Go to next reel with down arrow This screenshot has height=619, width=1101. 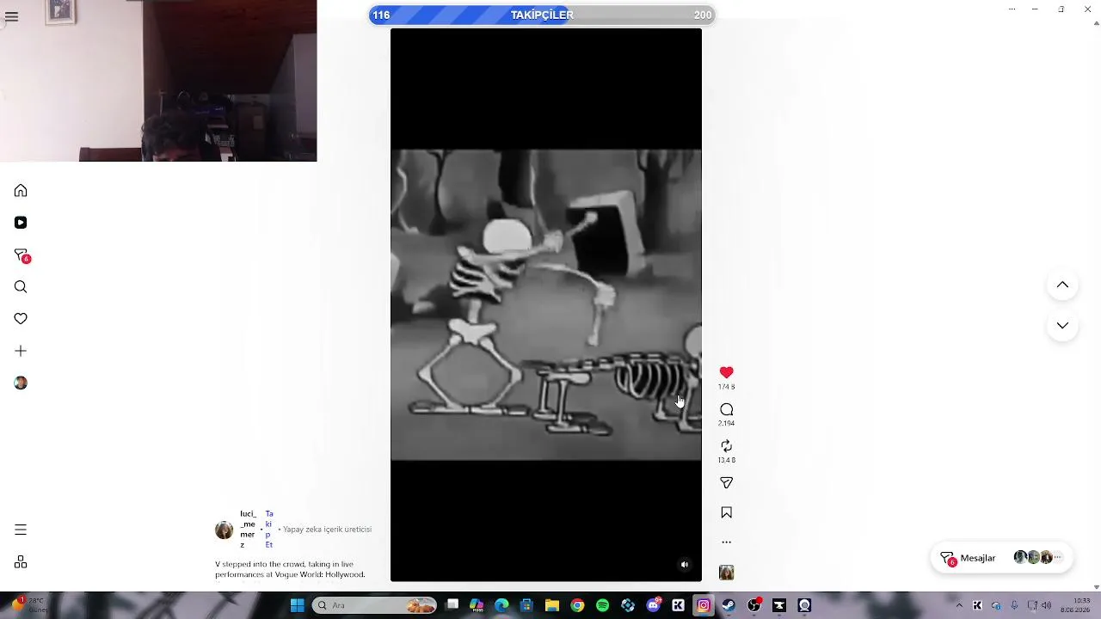pyautogui.click(x=1062, y=326)
